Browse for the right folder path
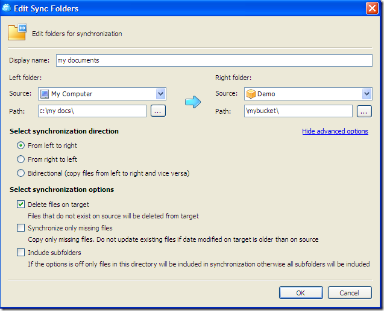The height and width of the screenshot is (311, 384). click(x=364, y=111)
